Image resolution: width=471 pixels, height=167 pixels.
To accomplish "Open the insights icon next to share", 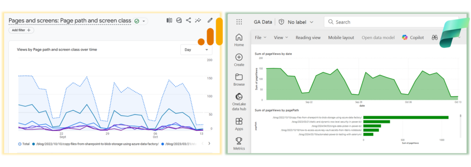I will click(179, 20).
